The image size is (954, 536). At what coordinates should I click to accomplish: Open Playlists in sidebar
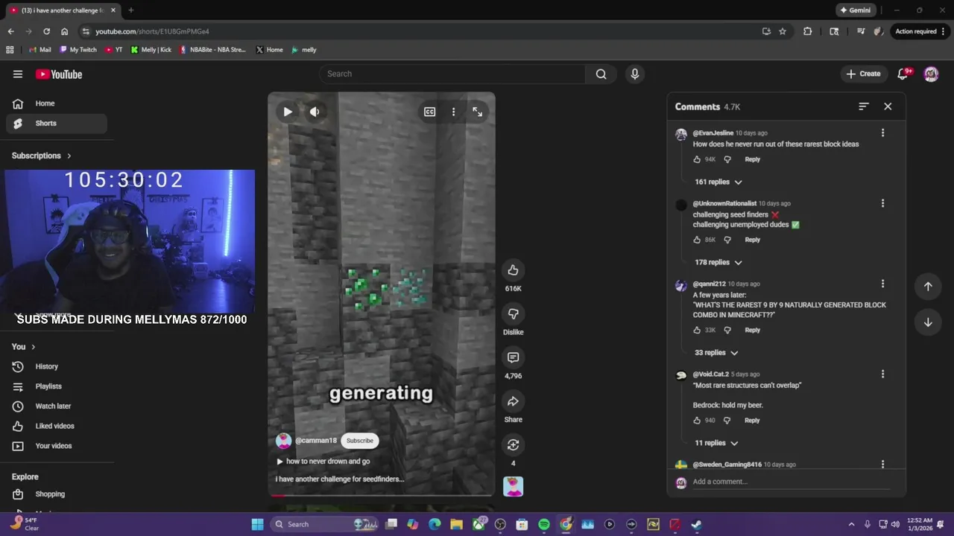(57, 386)
